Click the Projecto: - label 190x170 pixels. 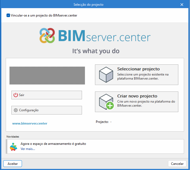point(104,122)
